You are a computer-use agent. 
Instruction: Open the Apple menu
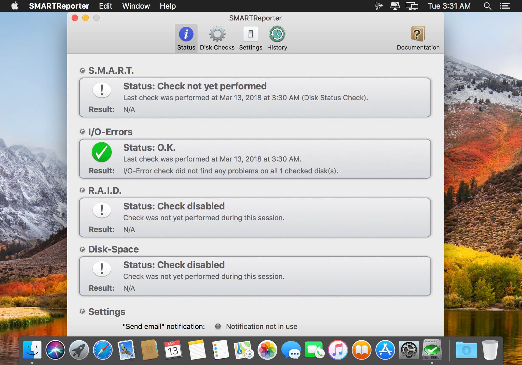tap(15, 6)
